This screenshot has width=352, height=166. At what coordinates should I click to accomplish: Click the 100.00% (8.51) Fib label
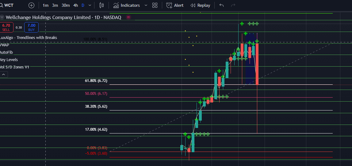95,39
